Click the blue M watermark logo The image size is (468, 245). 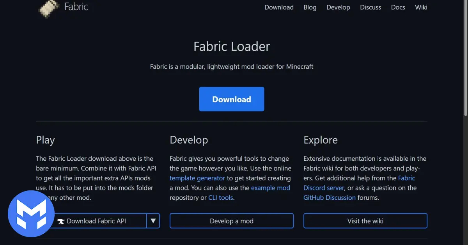(x=31, y=214)
